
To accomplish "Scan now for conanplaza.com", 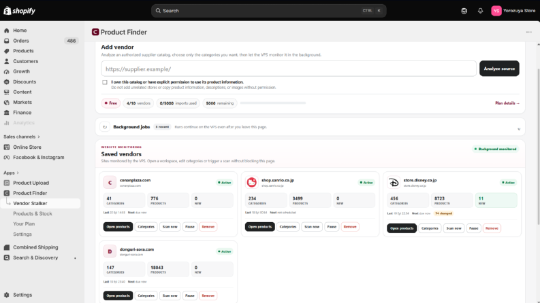I will (170, 227).
